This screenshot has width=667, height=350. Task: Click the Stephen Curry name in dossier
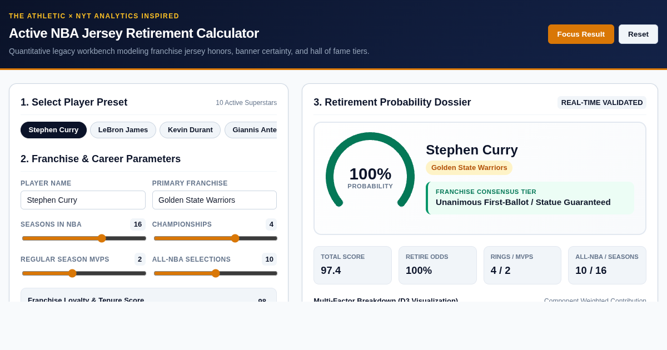472,150
